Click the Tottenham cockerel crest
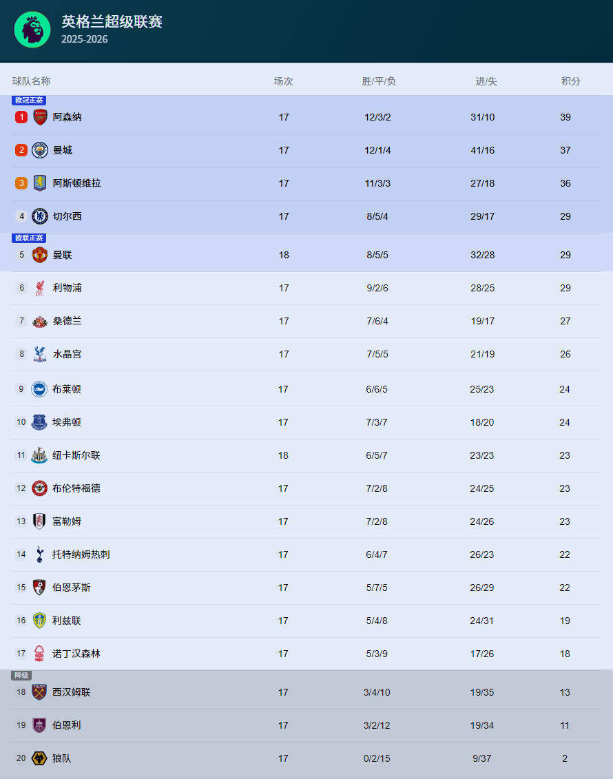The height and width of the screenshot is (779, 613). 39,554
